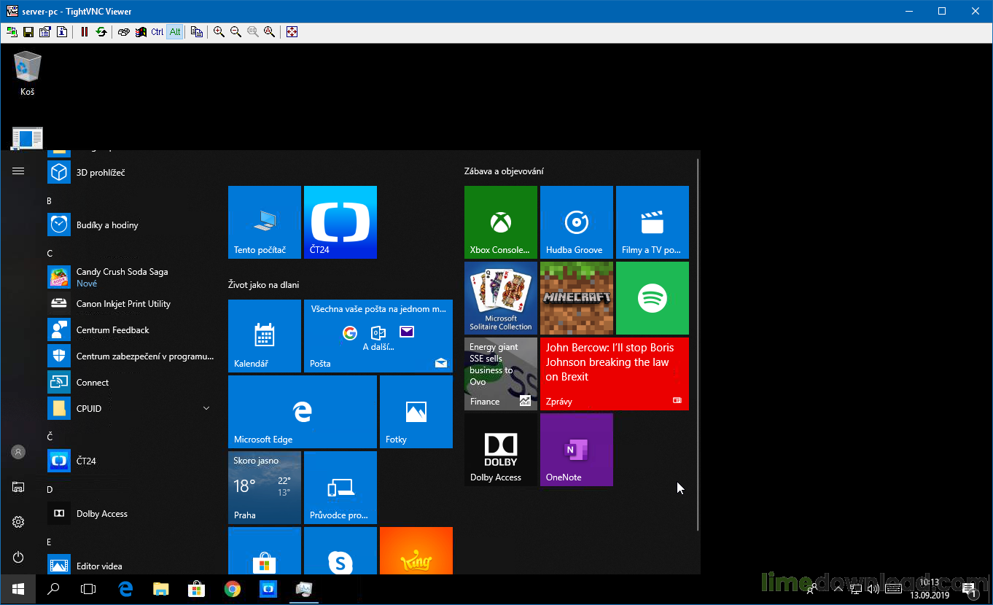Screen dimensions: 993x605
Task: Launch the Microsoft Edge tile
Action: tap(303, 412)
